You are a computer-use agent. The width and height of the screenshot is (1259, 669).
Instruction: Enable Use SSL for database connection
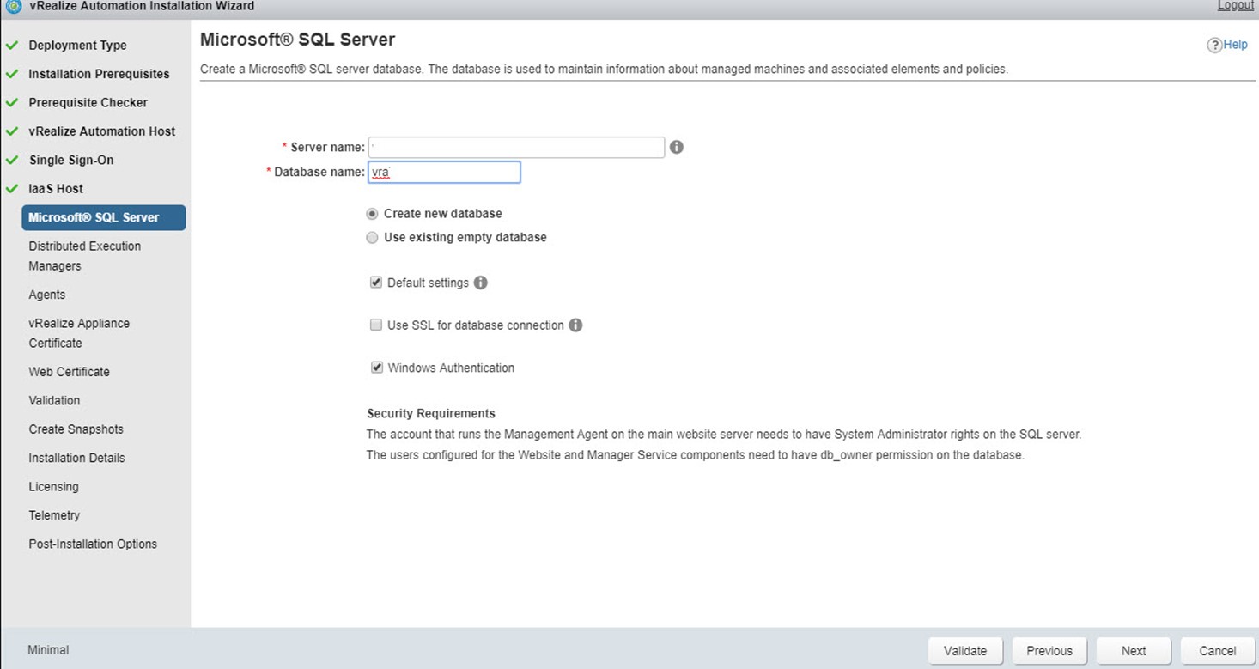pos(376,325)
